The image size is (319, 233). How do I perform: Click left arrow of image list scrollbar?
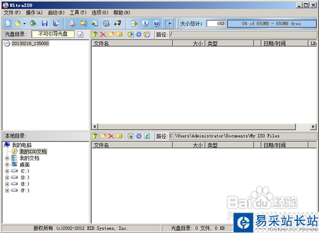(x=95, y=127)
